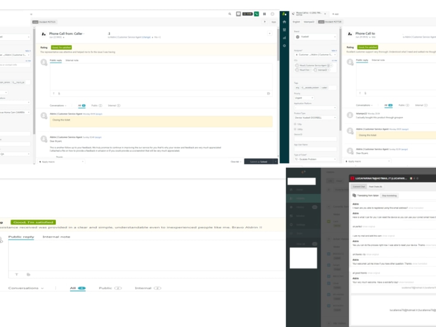Click the App User Name input field
This screenshot has width=436, height=327.
pyautogui.click(x=315, y=149)
